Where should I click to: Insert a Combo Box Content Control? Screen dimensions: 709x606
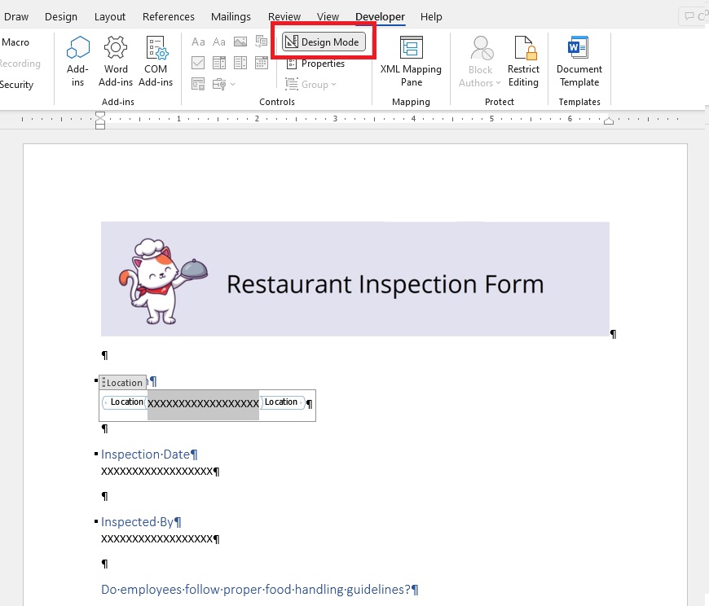click(219, 63)
